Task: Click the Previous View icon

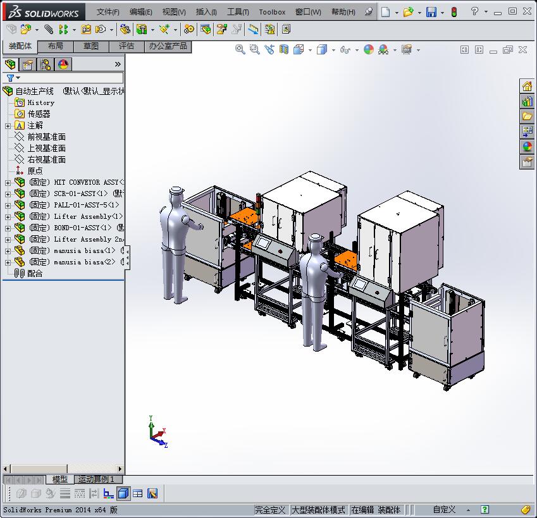Action: 269,49
